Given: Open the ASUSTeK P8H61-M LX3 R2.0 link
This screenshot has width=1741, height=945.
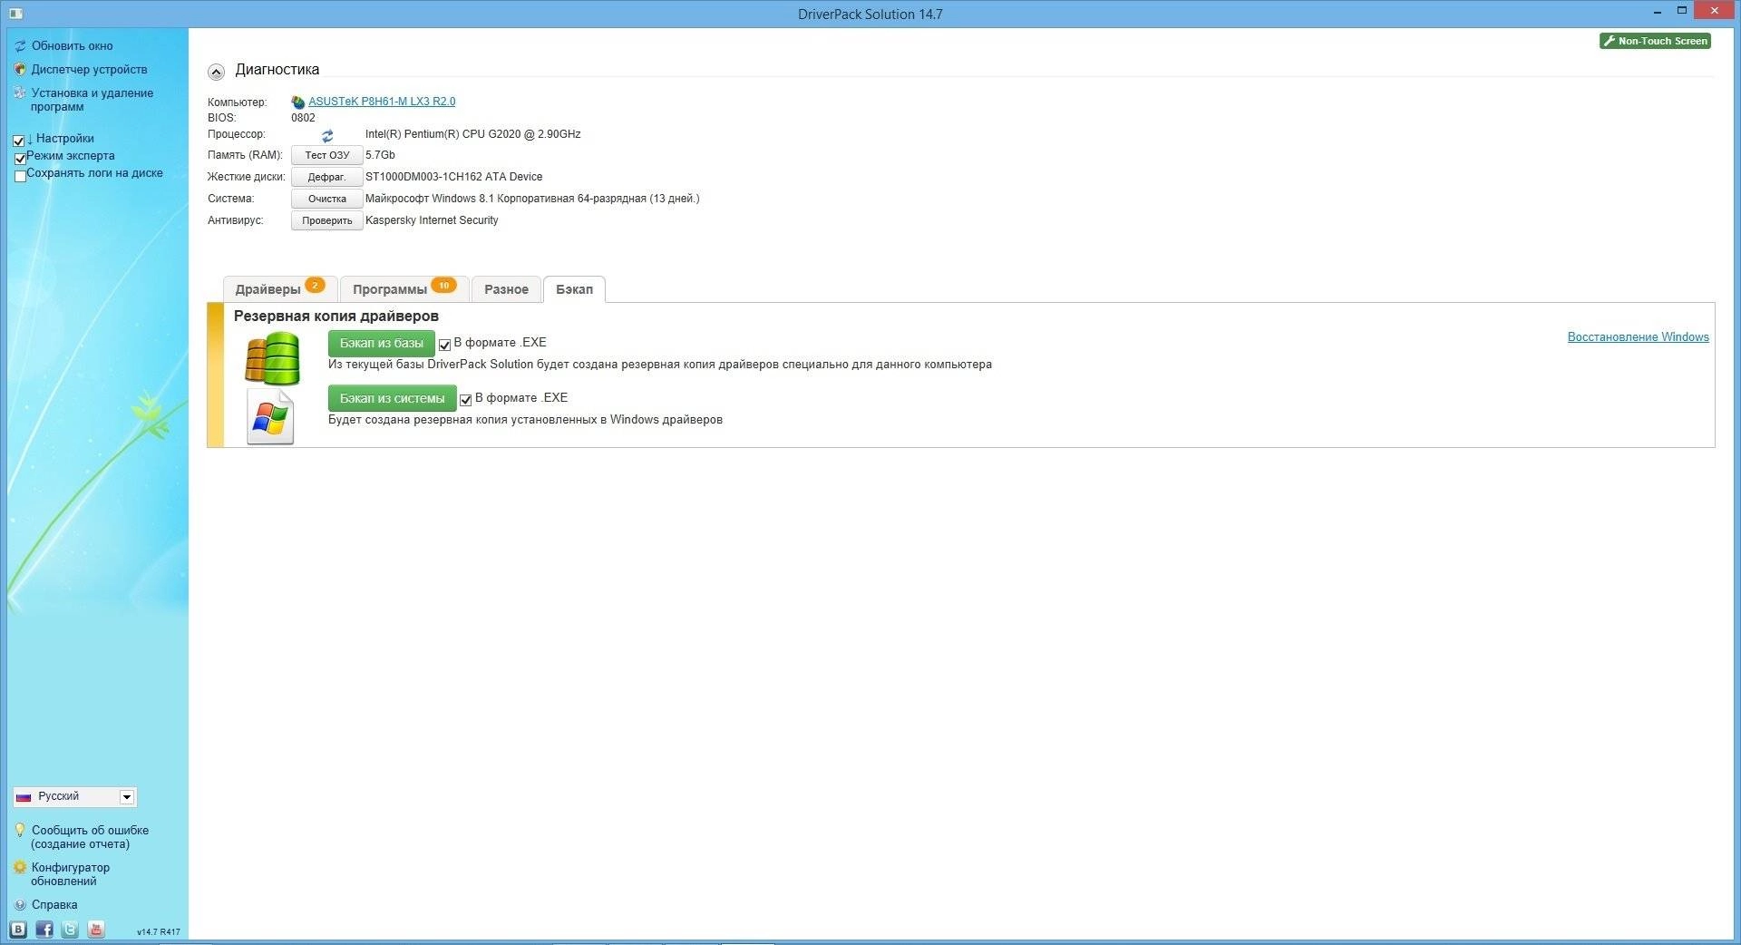Looking at the screenshot, I should [x=382, y=102].
